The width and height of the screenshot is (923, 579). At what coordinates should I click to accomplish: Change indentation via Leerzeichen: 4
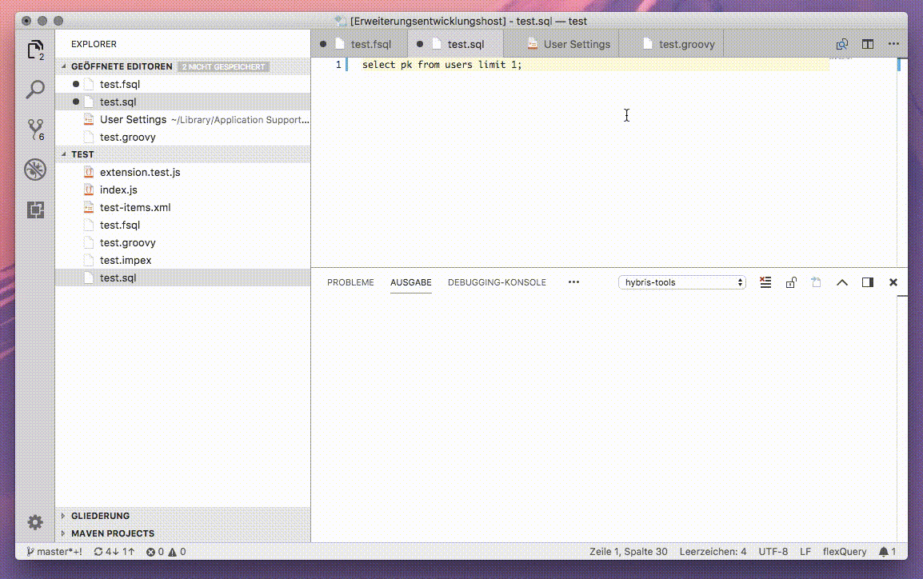[x=713, y=551]
